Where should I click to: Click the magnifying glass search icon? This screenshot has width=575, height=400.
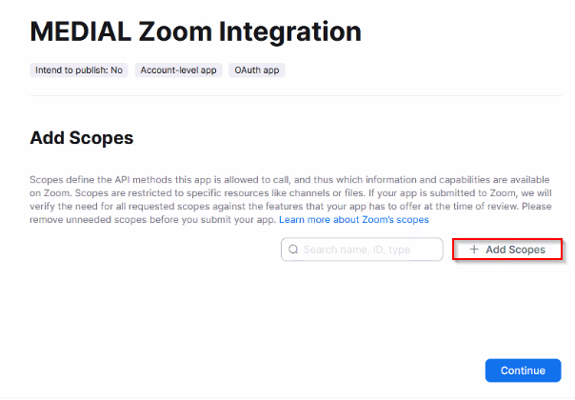[293, 250]
